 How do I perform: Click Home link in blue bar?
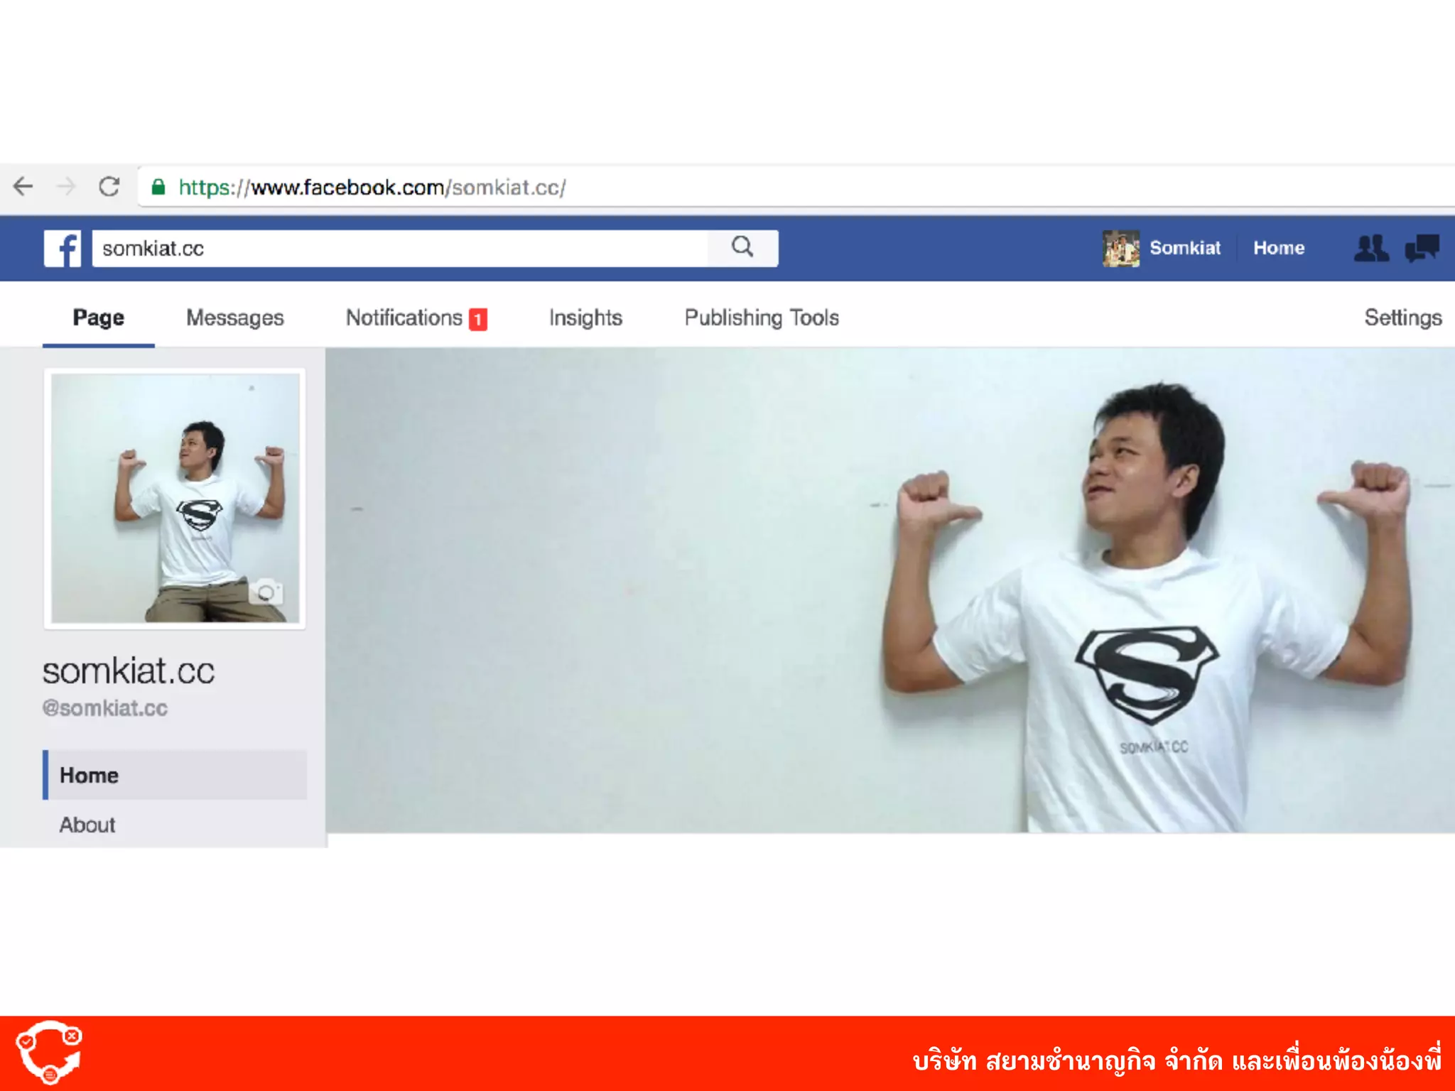(1278, 248)
